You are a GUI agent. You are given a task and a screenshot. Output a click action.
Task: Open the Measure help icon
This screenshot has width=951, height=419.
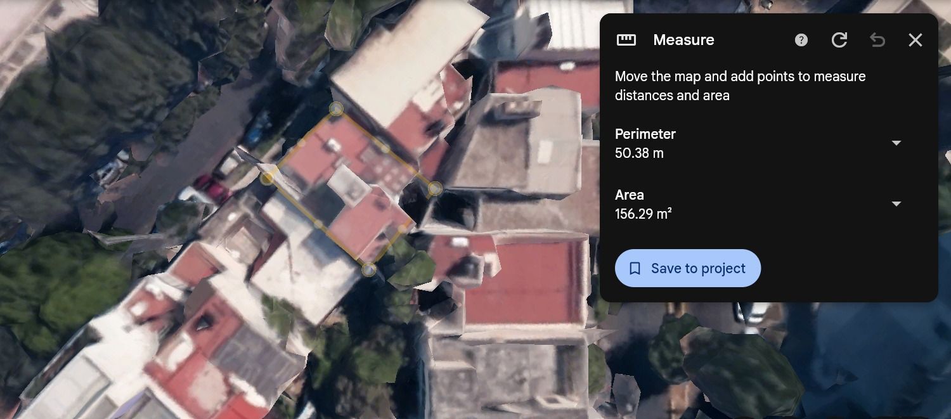801,40
